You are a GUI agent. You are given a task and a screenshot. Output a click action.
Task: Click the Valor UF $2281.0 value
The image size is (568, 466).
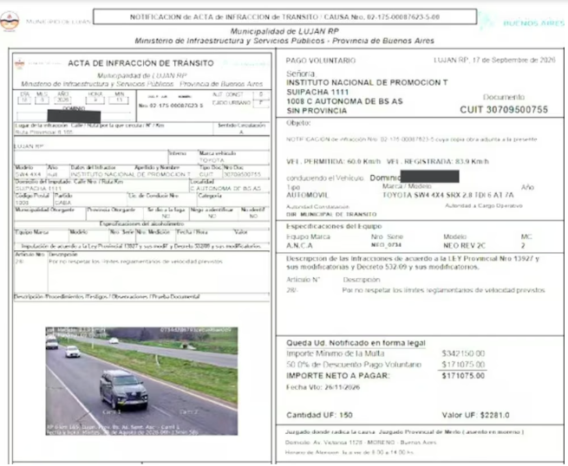click(x=475, y=415)
